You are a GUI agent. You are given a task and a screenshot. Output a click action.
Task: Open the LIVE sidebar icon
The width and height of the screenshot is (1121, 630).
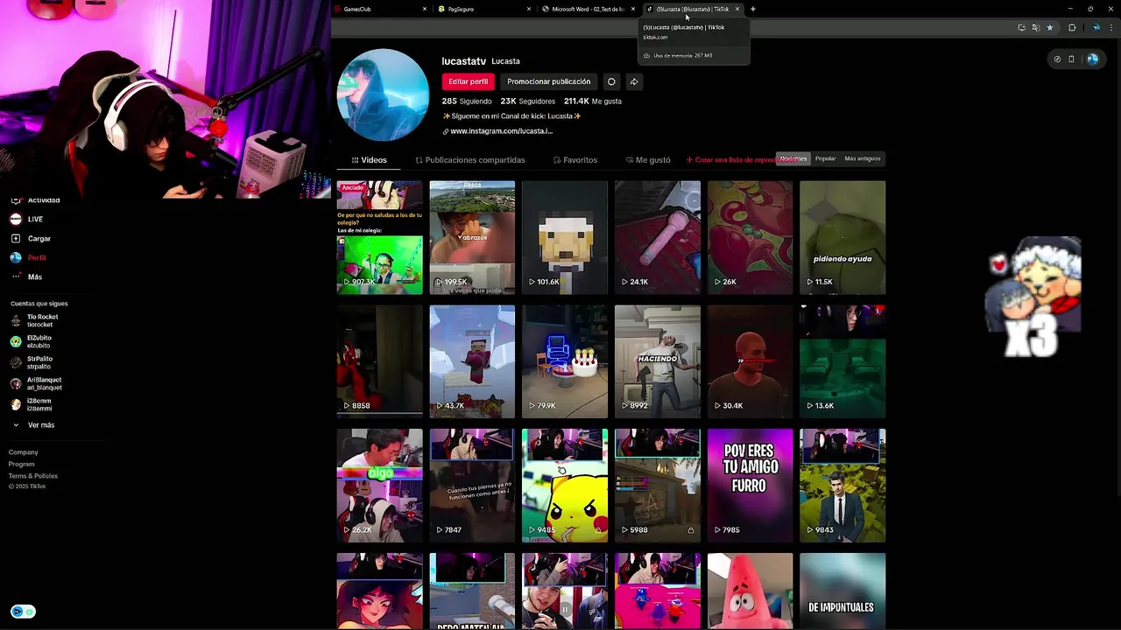tap(16, 219)
